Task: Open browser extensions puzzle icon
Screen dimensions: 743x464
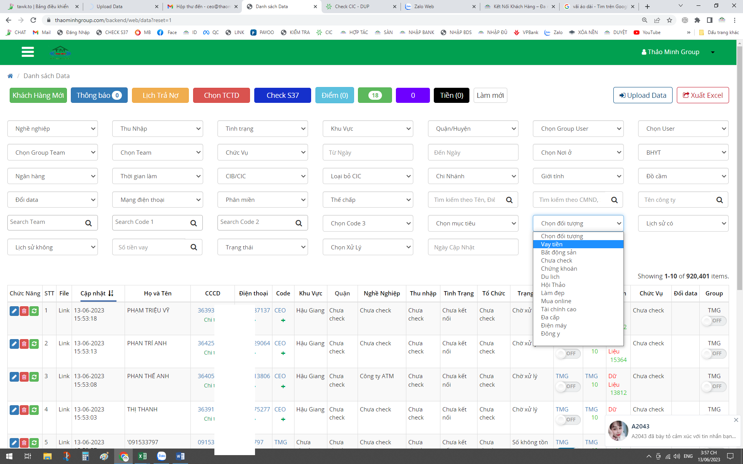Action: [x=697, y=20]
